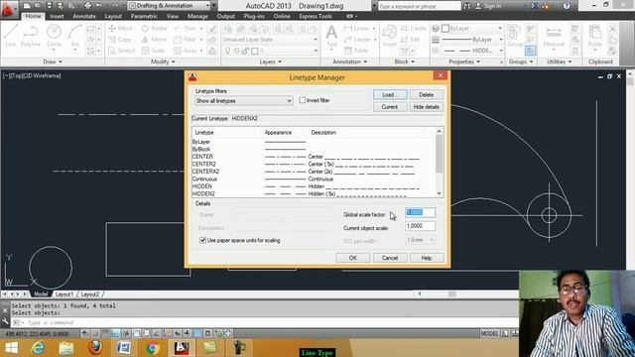The image size is (635, 357).
Task: Expand the Properties panel flyout
Action: point(464,61)
